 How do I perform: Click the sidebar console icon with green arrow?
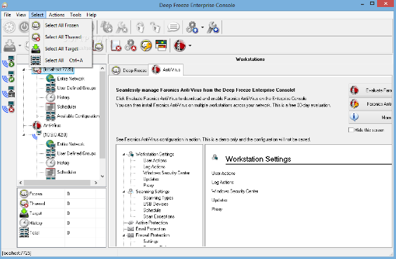coord(8,62)
